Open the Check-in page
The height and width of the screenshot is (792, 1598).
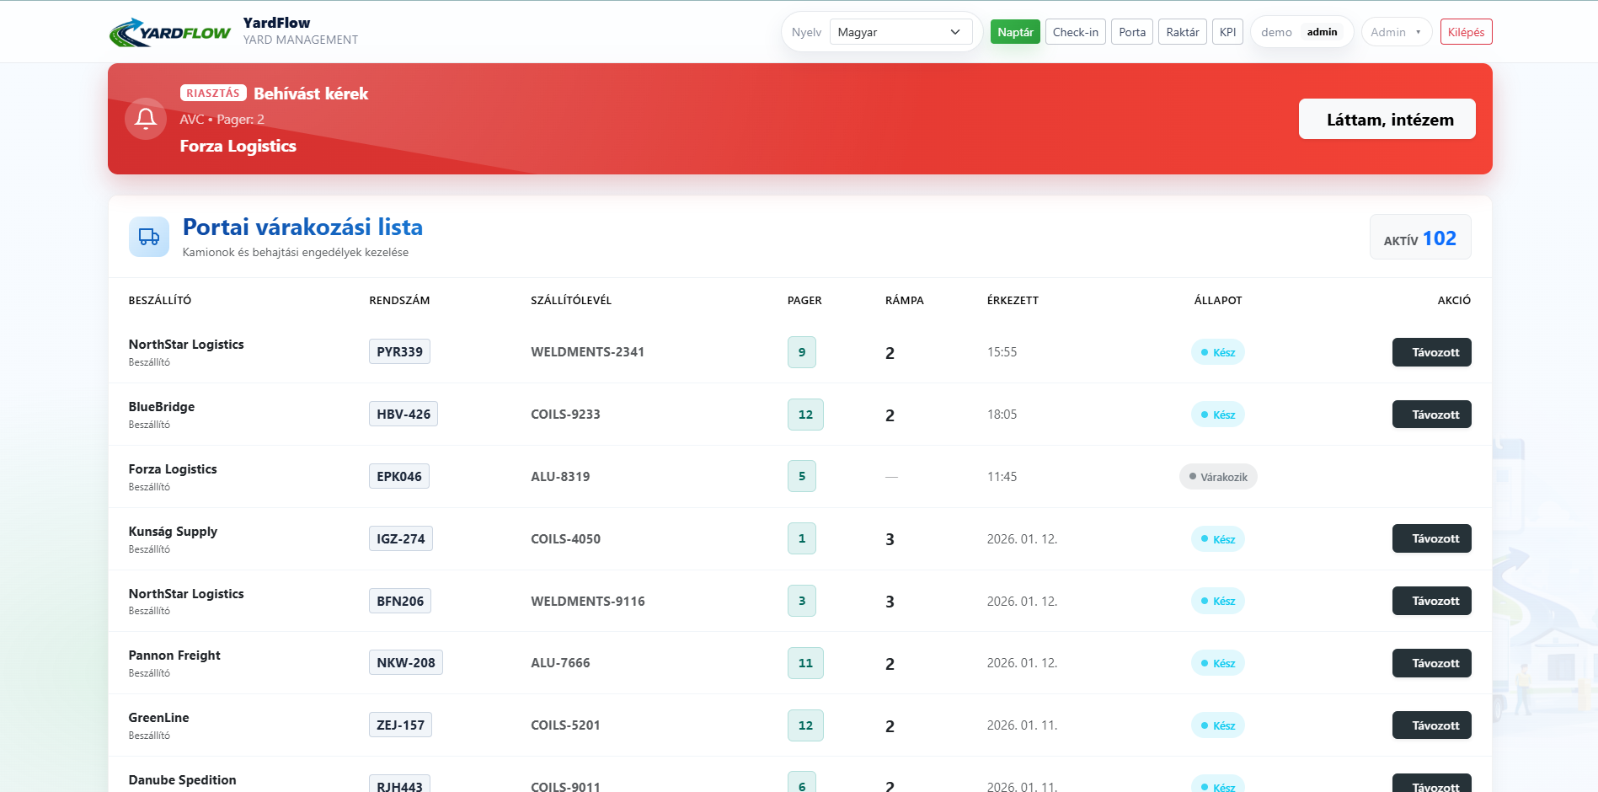1075,32
